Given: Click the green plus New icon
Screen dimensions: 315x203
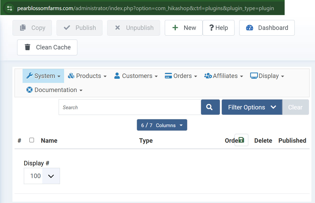Looking at the screenshot, I should [175, 28].
